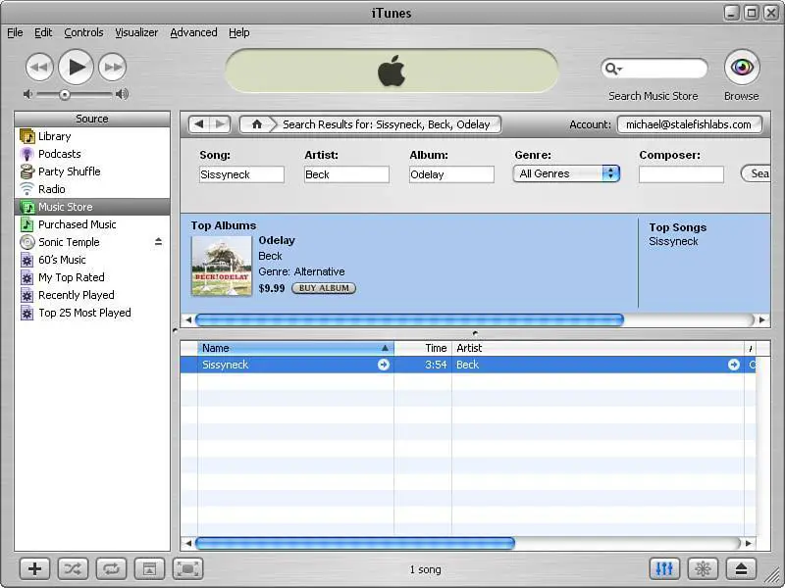Open the Browse eye icon

[742, 67]
